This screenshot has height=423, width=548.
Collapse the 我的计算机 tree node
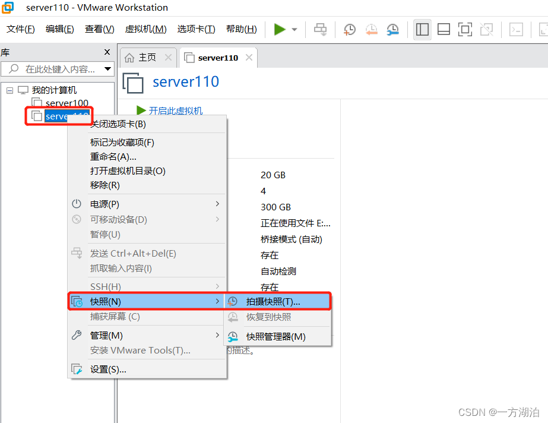point(9,90)
